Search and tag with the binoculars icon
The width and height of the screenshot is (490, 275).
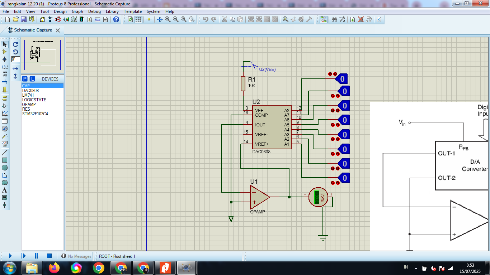coord(334,19)
